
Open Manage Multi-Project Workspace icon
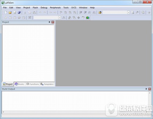74,18
